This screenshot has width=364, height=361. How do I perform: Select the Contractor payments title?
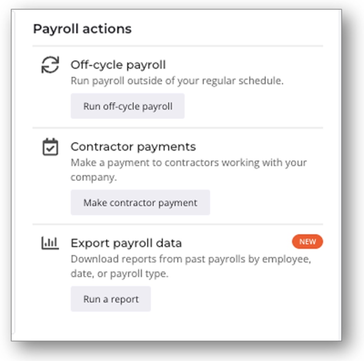[133, 147]
